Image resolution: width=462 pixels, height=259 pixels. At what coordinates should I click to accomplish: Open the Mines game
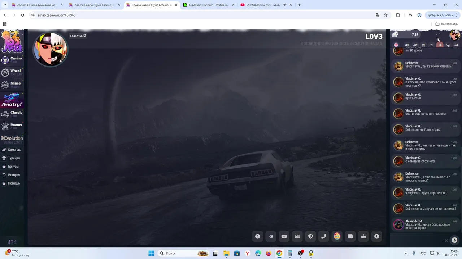(12, 85)
